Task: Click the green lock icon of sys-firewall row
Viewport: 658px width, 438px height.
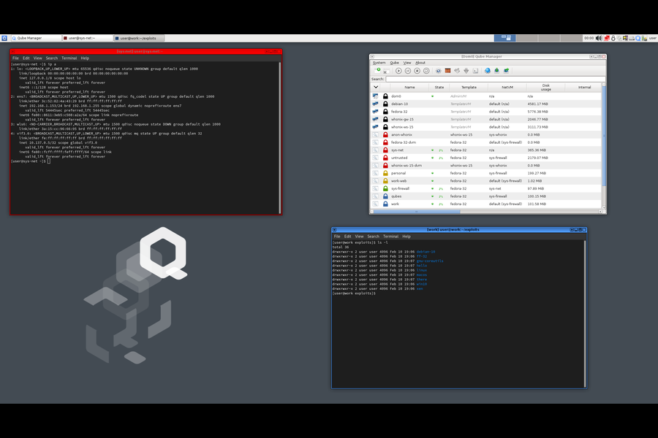Action: 385,188
